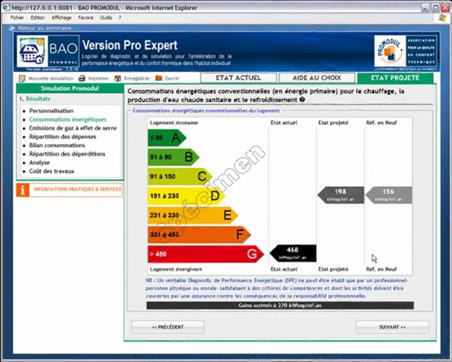The image size is (452, 362).
Task: Click the 156 Réf. en Neuf marker
Action: [389, 195]
